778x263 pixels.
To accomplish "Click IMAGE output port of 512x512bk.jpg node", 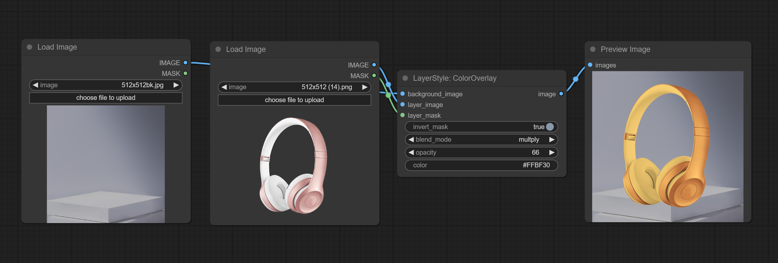I will tap(185, 63).
